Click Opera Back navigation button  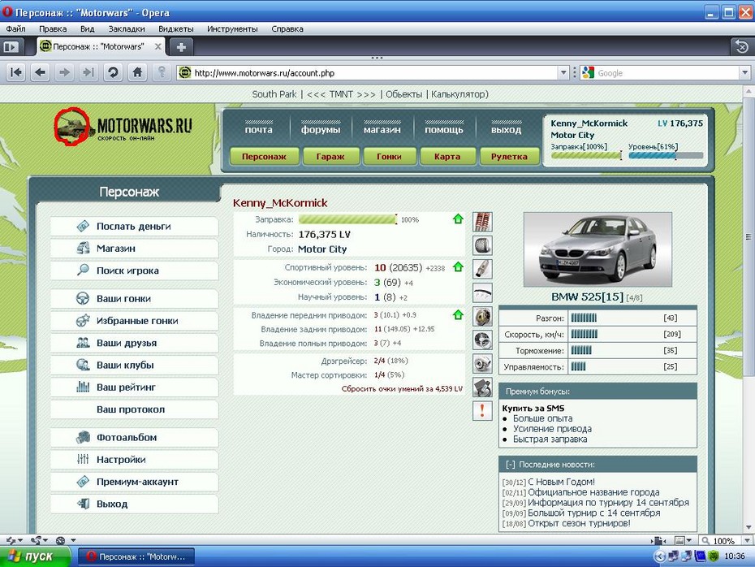pos(41,73)
